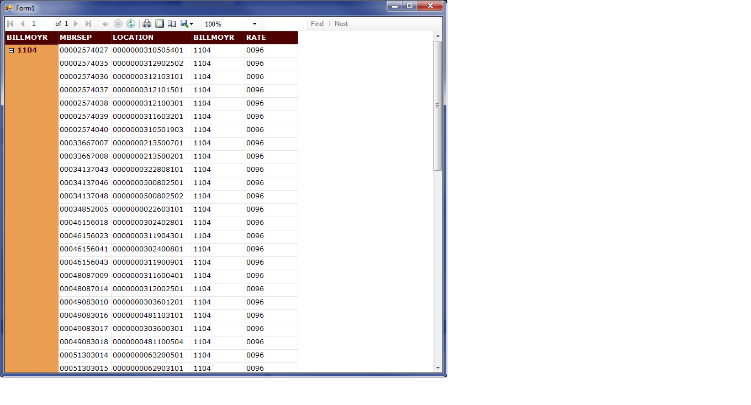Click the back to parent report arrow
The image size is (751, 405).
(x=105, y=24)
